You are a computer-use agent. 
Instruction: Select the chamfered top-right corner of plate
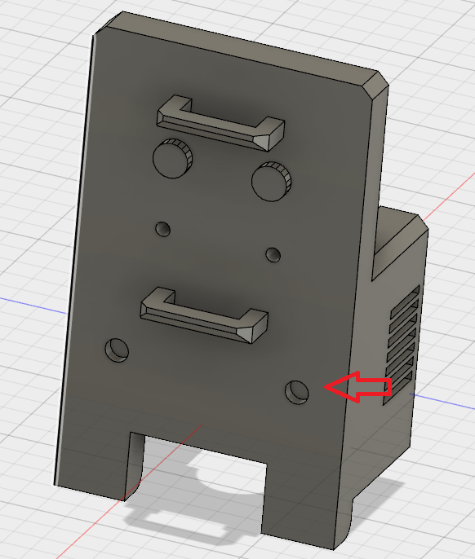click(x=375, y=84)
